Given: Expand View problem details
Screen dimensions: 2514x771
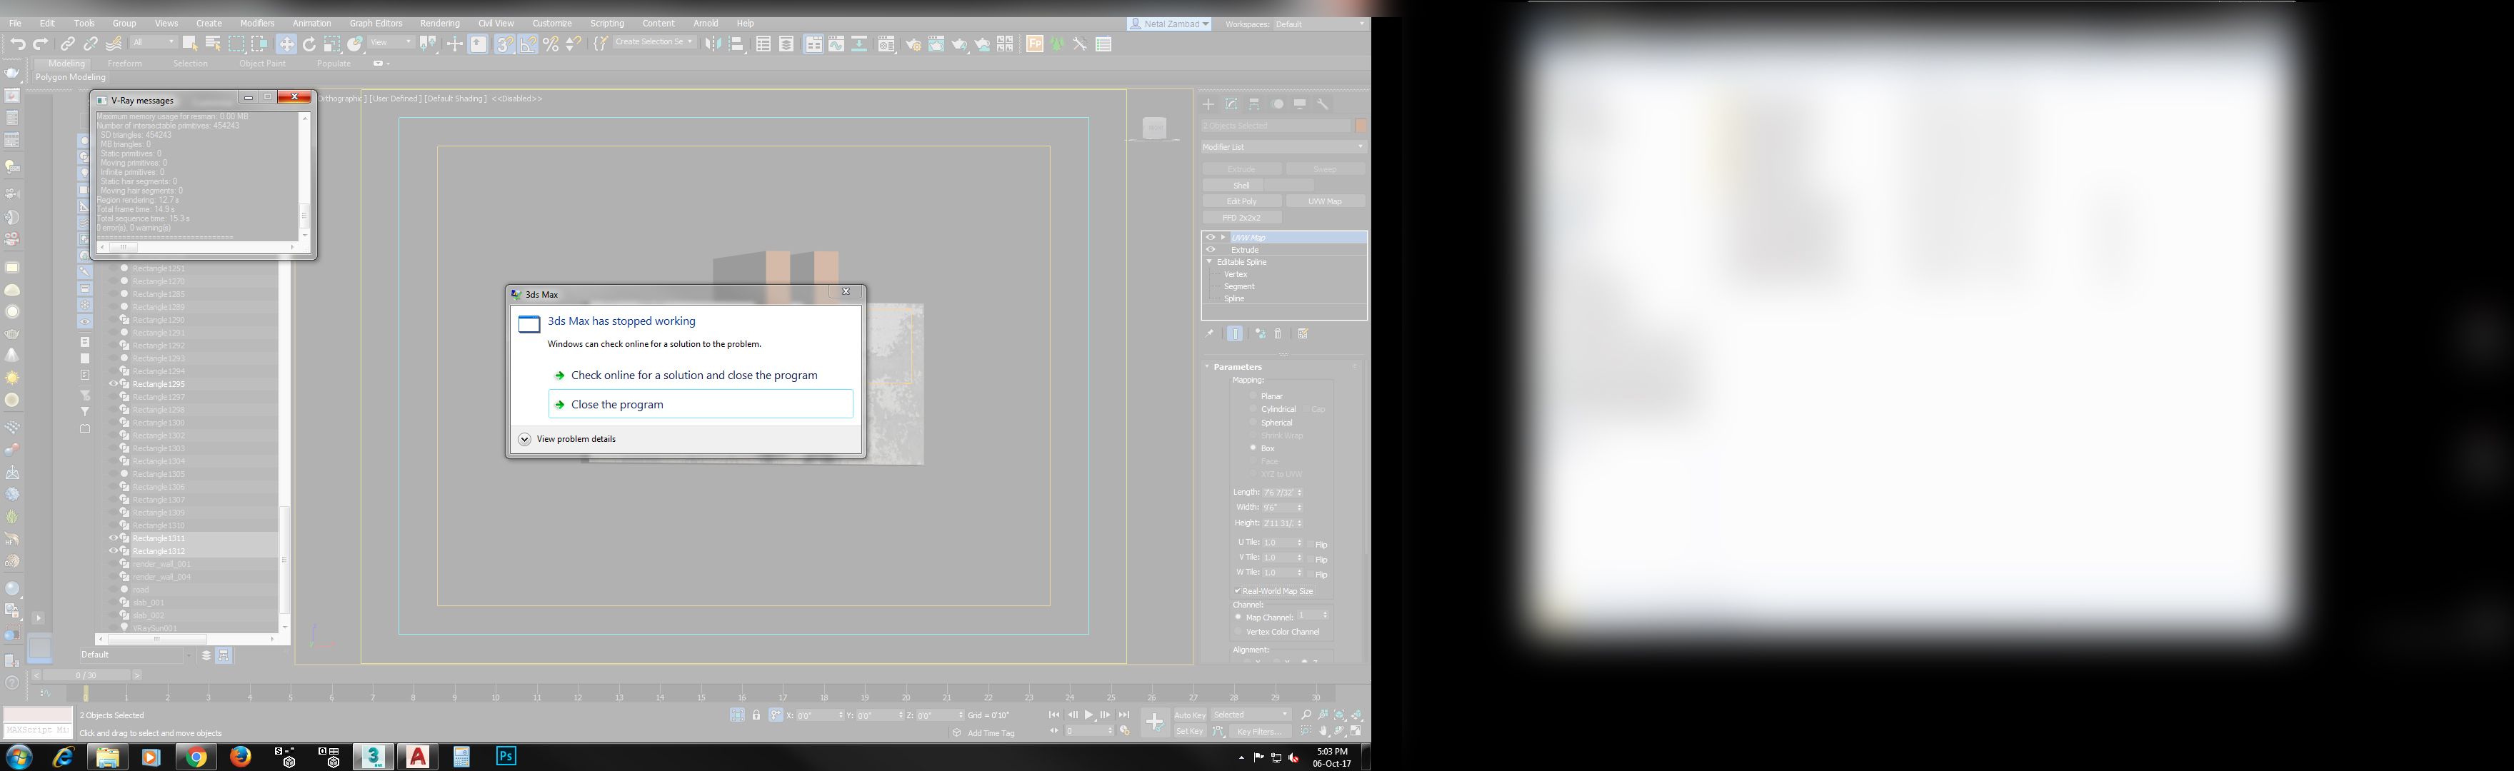Looking at the screenshot, I should point(524,439).
